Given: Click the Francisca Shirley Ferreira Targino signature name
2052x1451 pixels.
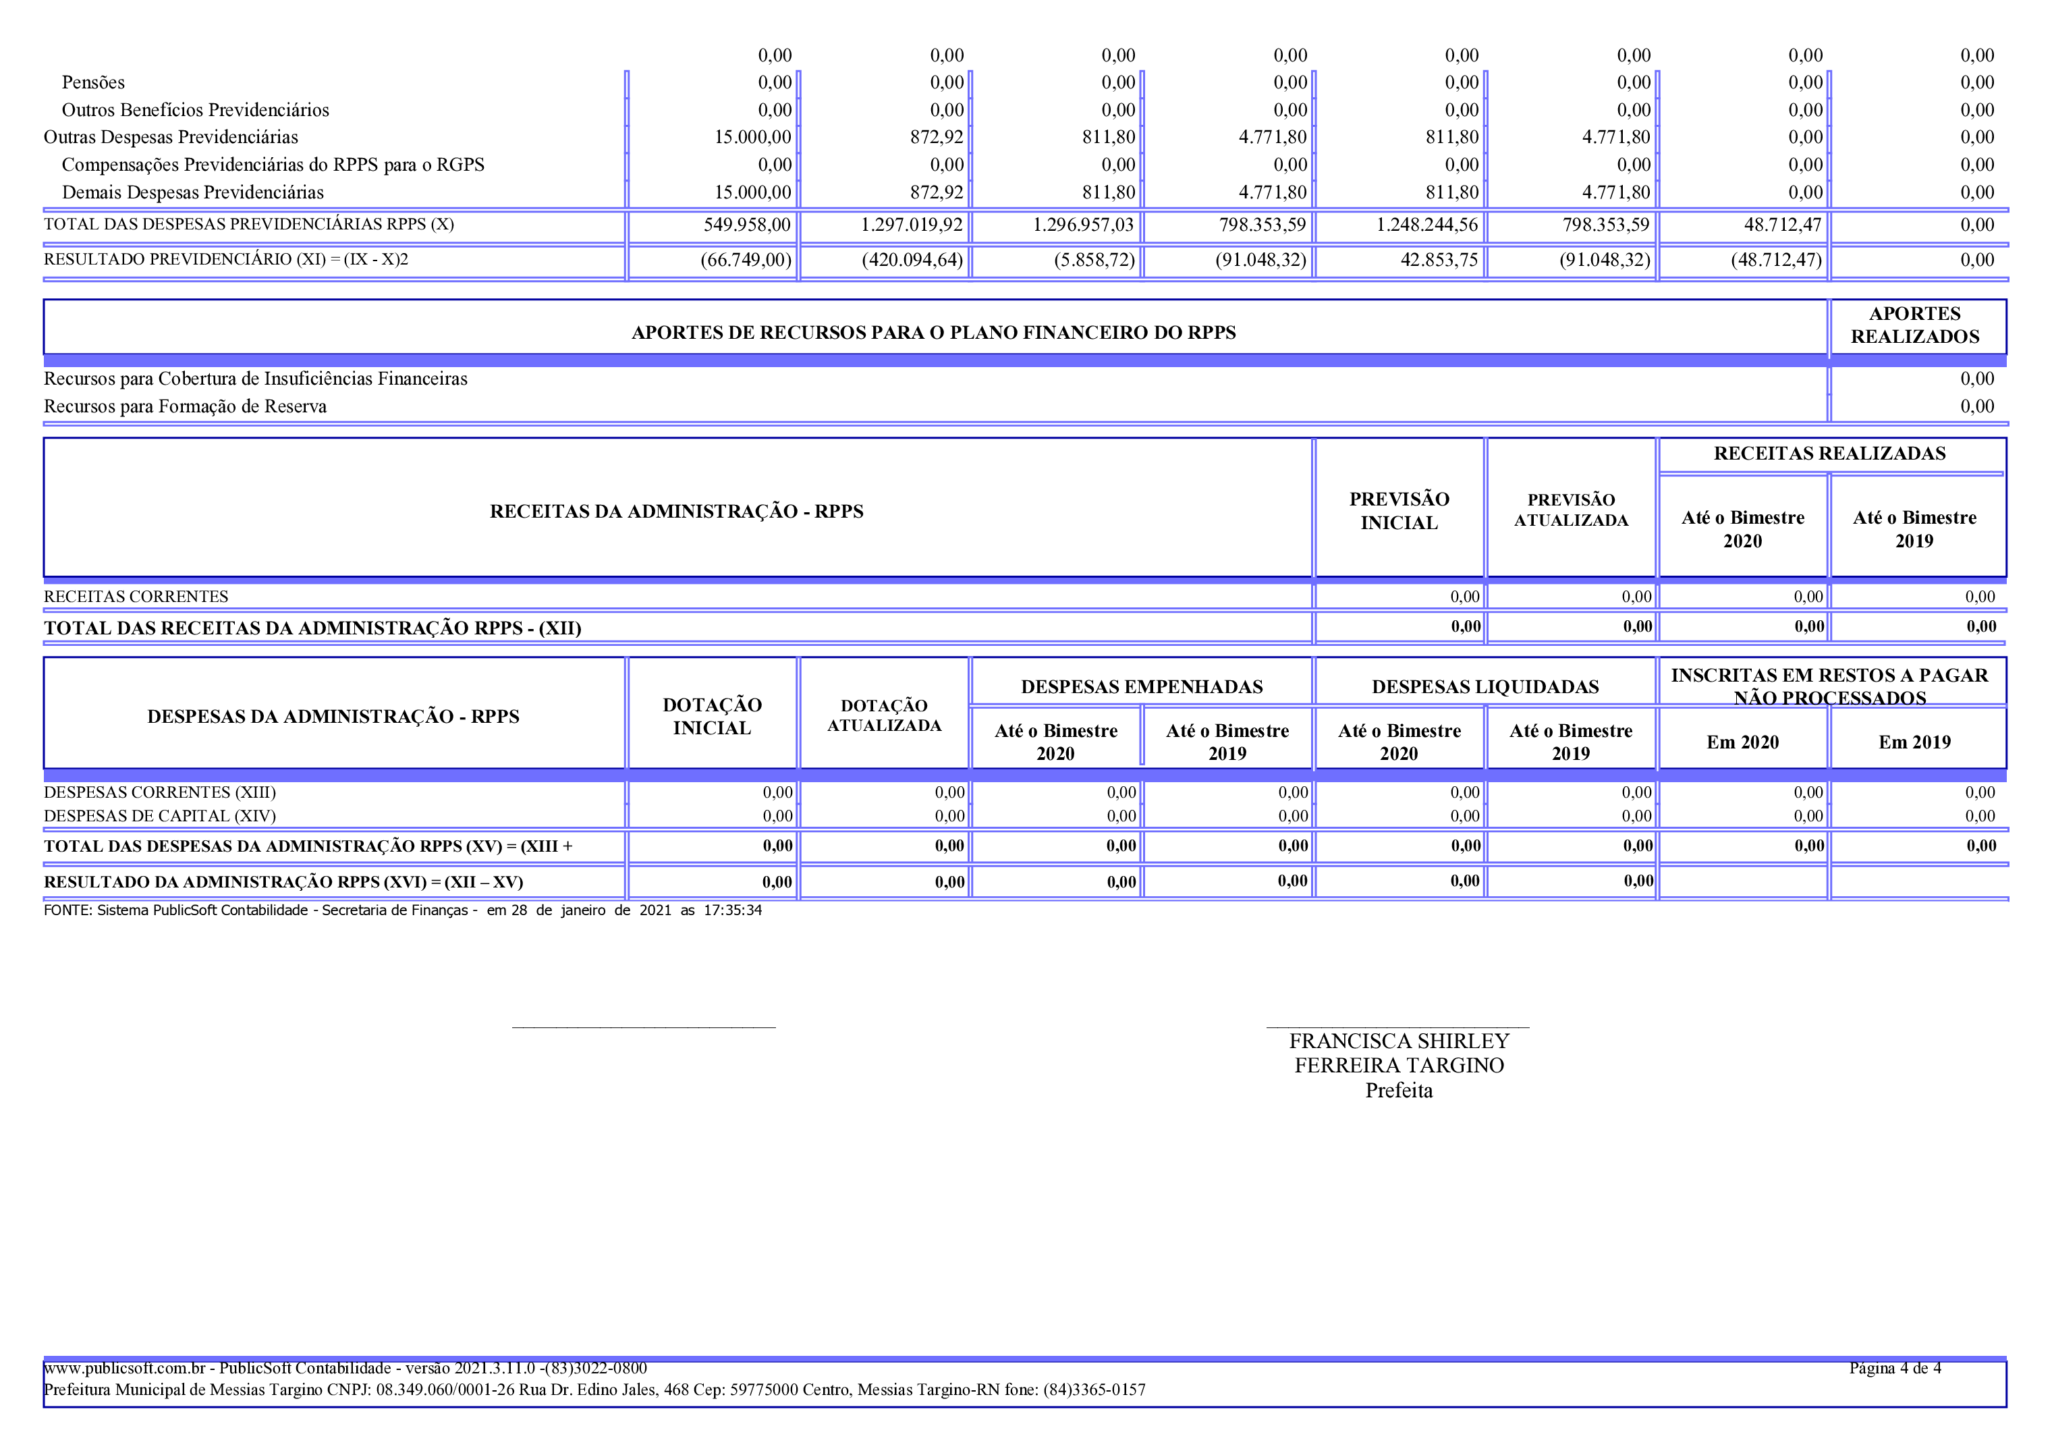Looking at the screenshot, I should [x=1399, y=1053].
